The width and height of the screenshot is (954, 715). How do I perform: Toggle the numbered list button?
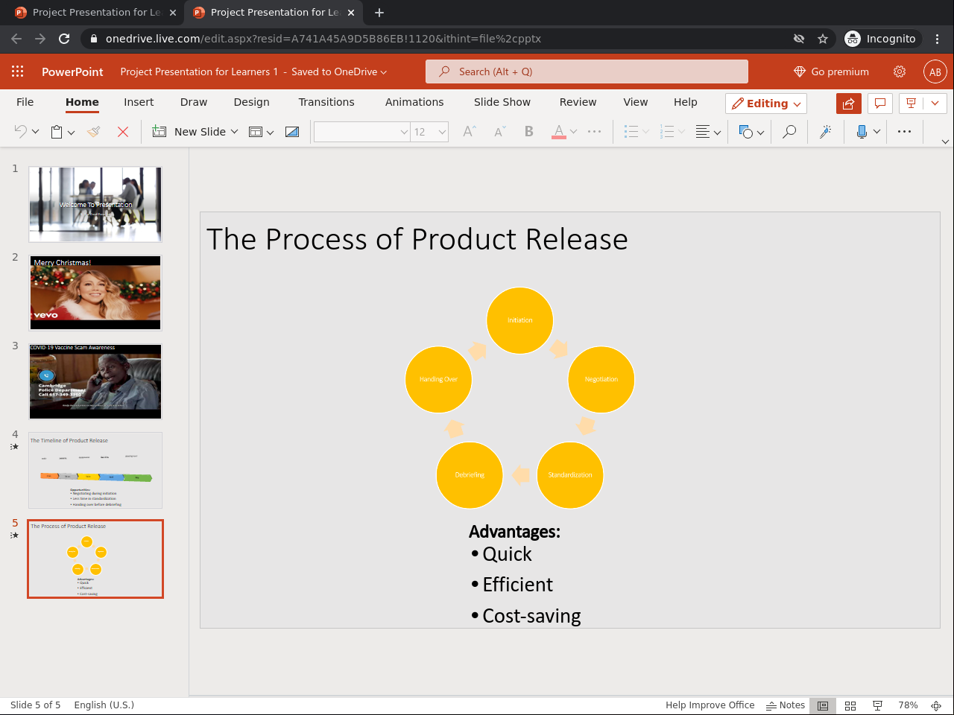click(667, 132)
